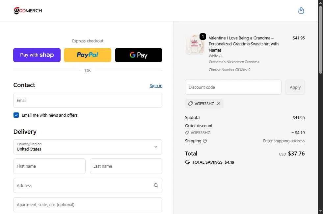This screenshot has width=323, height=214.
Task: Remove discount code VGF533HZ with the X
Action: [219, 104]
